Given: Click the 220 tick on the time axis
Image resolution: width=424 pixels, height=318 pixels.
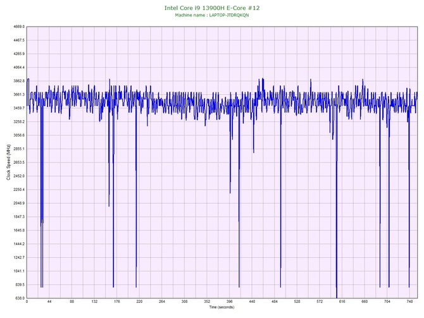Looking at the screenshot, I should point(139,302).
